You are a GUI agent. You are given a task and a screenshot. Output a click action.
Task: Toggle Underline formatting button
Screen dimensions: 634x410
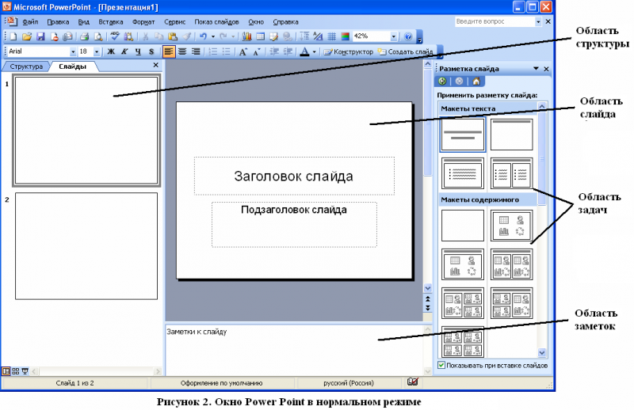138,51
